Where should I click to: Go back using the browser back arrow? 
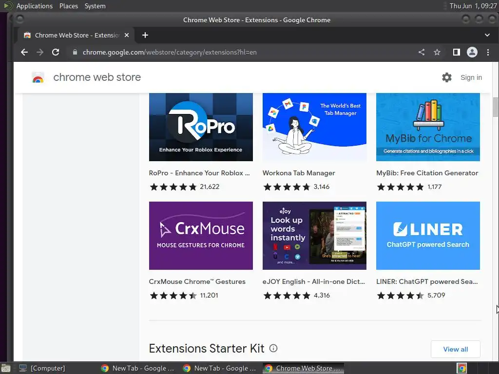click(24, 52)
